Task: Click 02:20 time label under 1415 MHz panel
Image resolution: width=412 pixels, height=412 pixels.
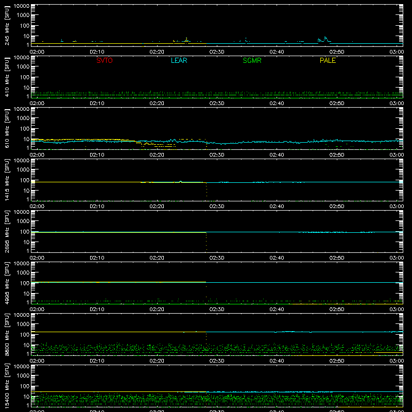Action: (157, 207)
